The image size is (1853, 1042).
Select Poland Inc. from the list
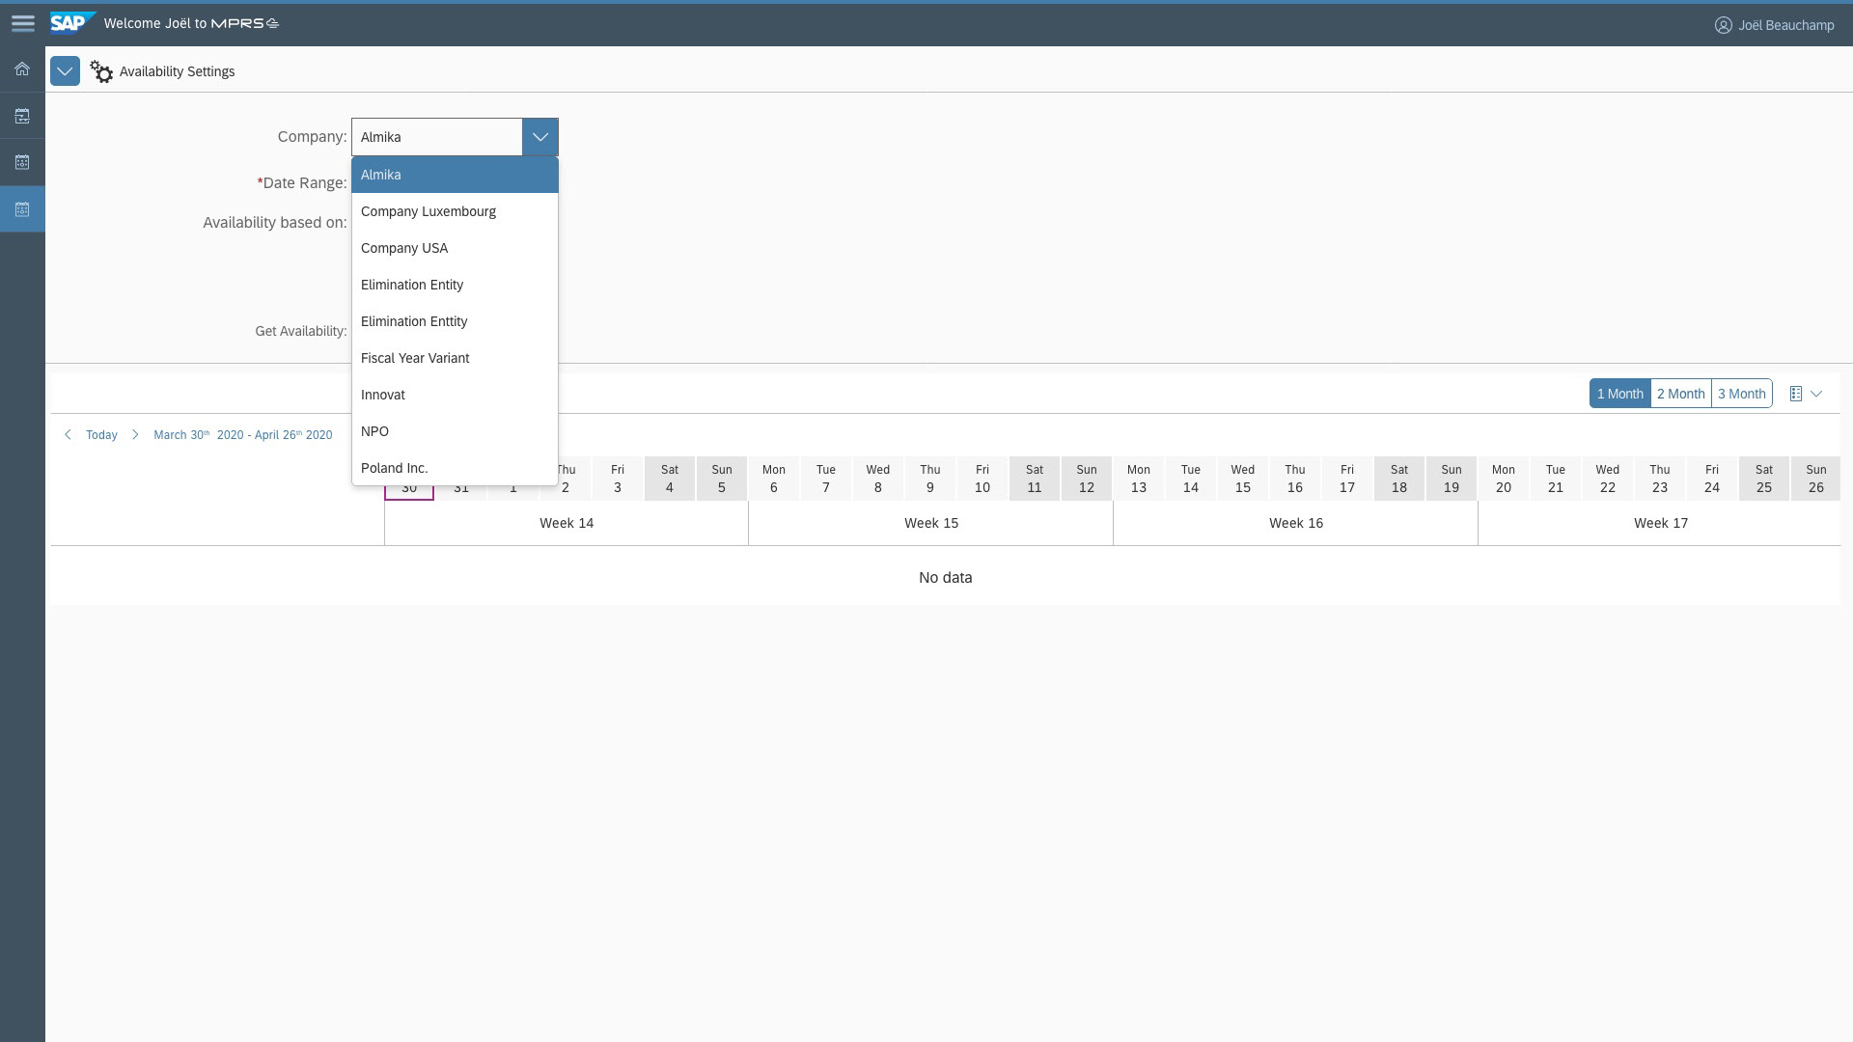click(455, 468)
